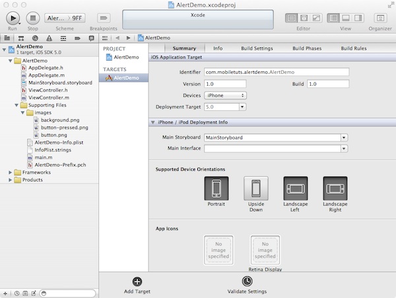Go forward in the jump bar
396x298 pixels.
[128, 38]
